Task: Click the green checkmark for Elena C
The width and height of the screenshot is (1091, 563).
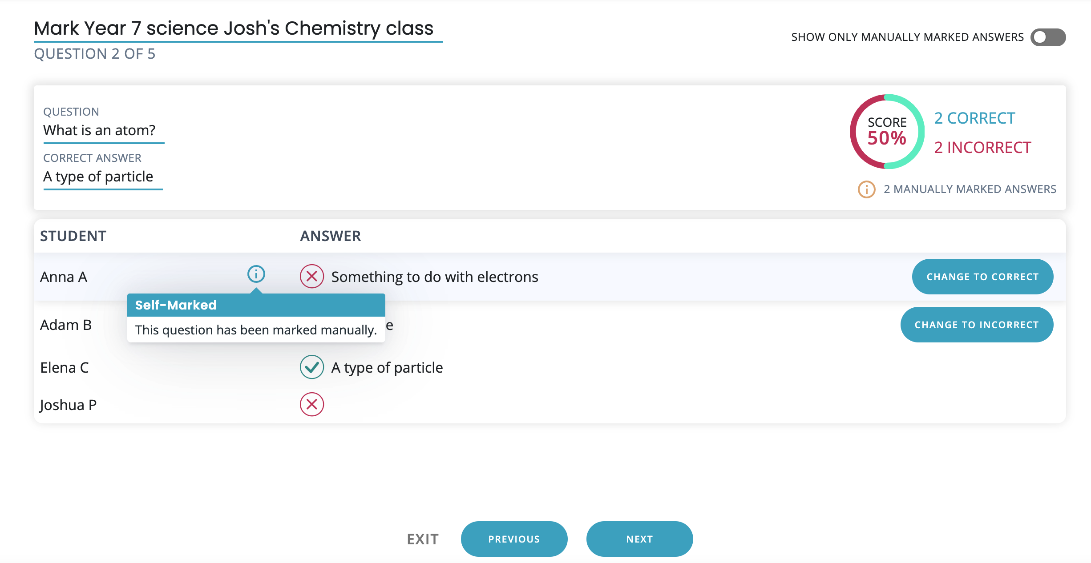Action: coord(312,367)
